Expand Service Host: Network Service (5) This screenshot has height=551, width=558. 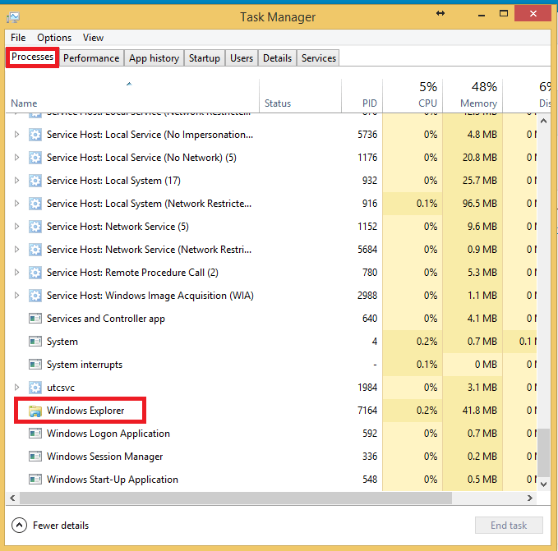[16, 227]
